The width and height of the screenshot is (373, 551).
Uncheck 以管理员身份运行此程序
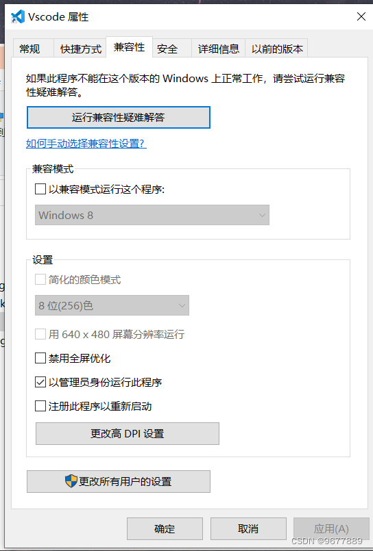40,383
